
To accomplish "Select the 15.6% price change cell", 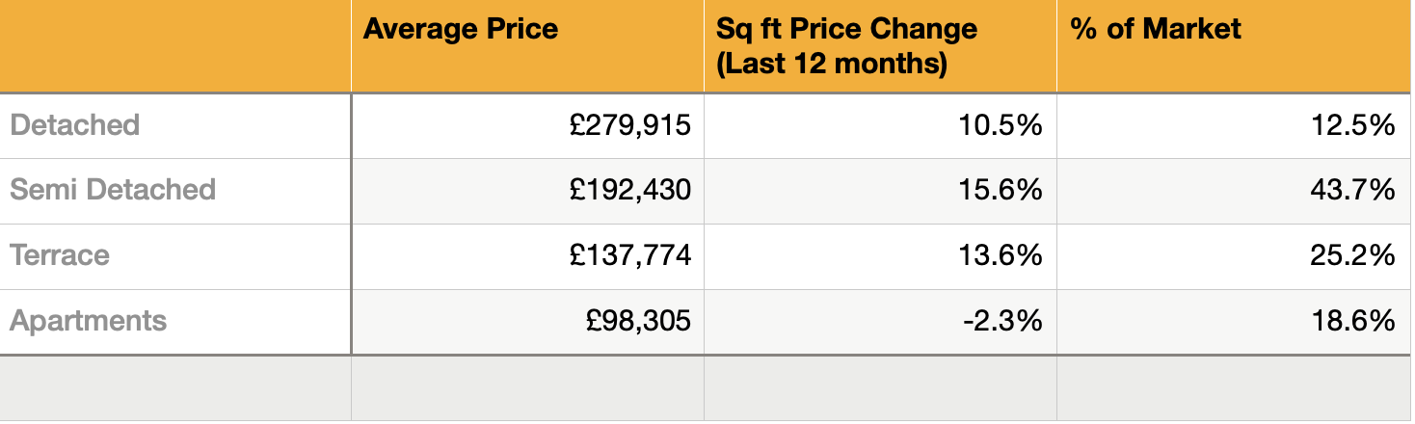I will pyautogui.click(x=880, y=191).
